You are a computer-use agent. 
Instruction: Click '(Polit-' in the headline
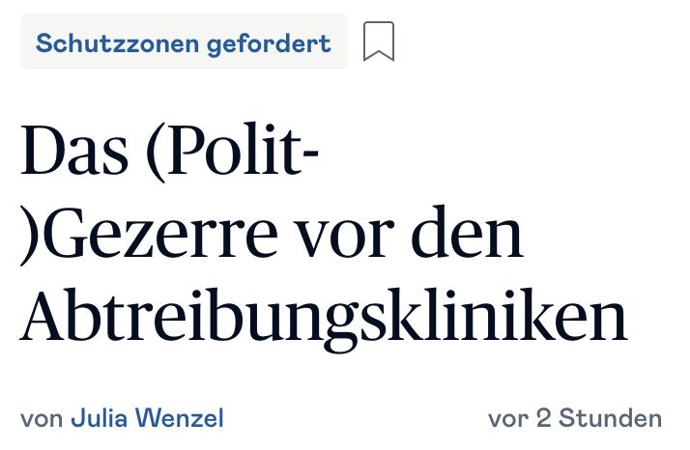click(x=233, y=152)
